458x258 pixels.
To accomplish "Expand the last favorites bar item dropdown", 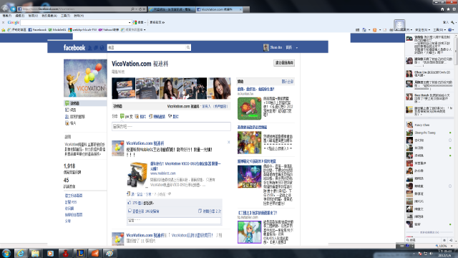I will click(145, 30).
